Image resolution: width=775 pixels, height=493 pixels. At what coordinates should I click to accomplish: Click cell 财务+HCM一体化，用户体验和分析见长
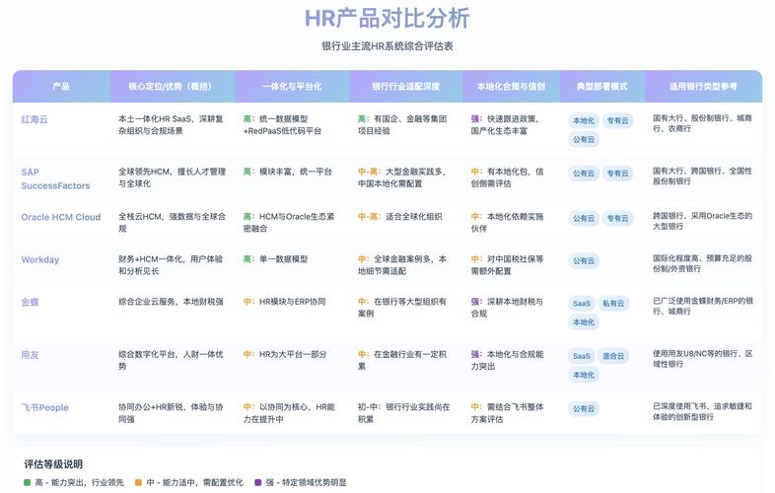[x=171, y=265]
